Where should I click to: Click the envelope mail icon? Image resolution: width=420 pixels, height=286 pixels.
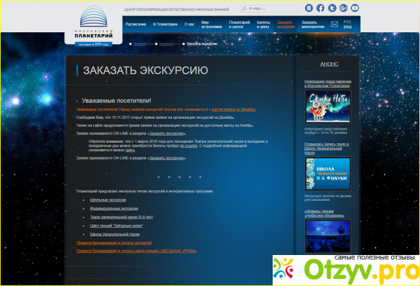pyautogui.click(x=334, y=25)
